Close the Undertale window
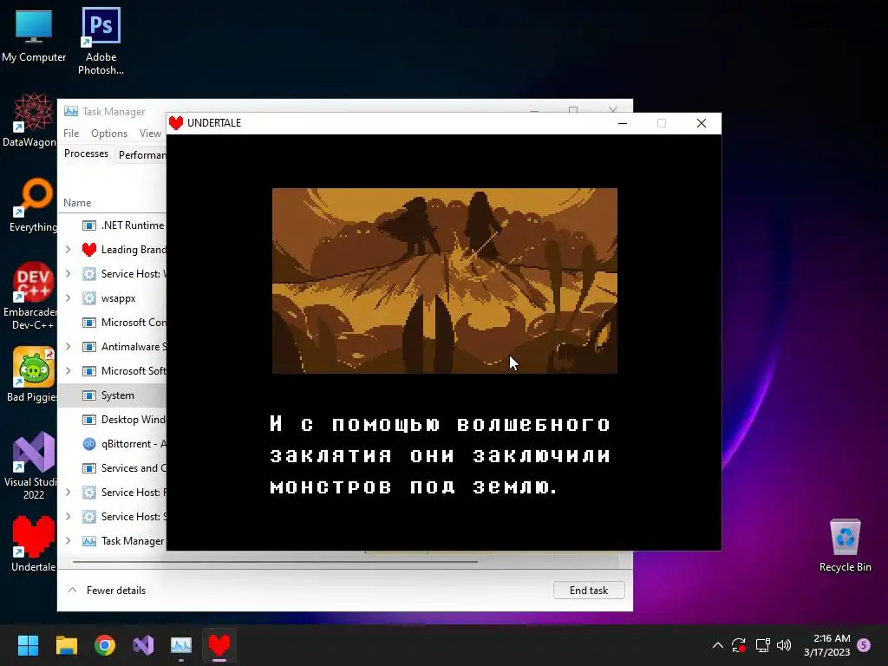The height and width of the screenshot is (666, 888). point(701,123)
